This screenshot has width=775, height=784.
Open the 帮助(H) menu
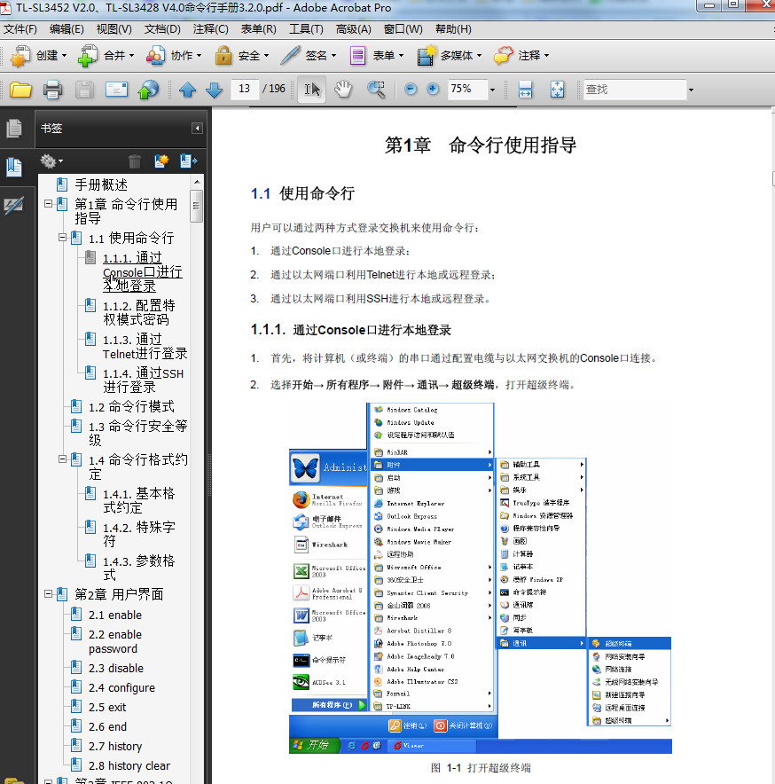click(x=453, y=29)
